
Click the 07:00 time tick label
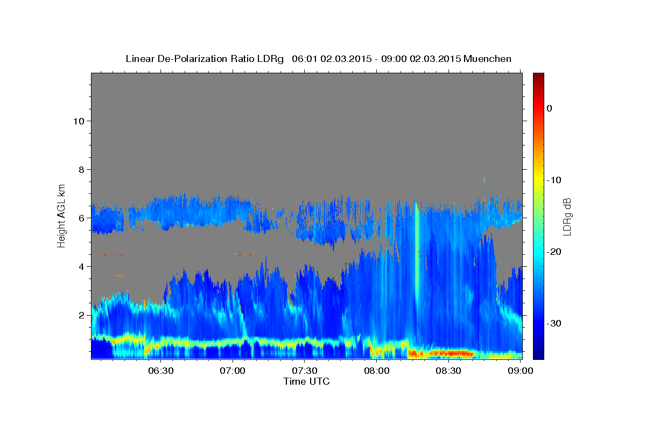tap(233, 371)
